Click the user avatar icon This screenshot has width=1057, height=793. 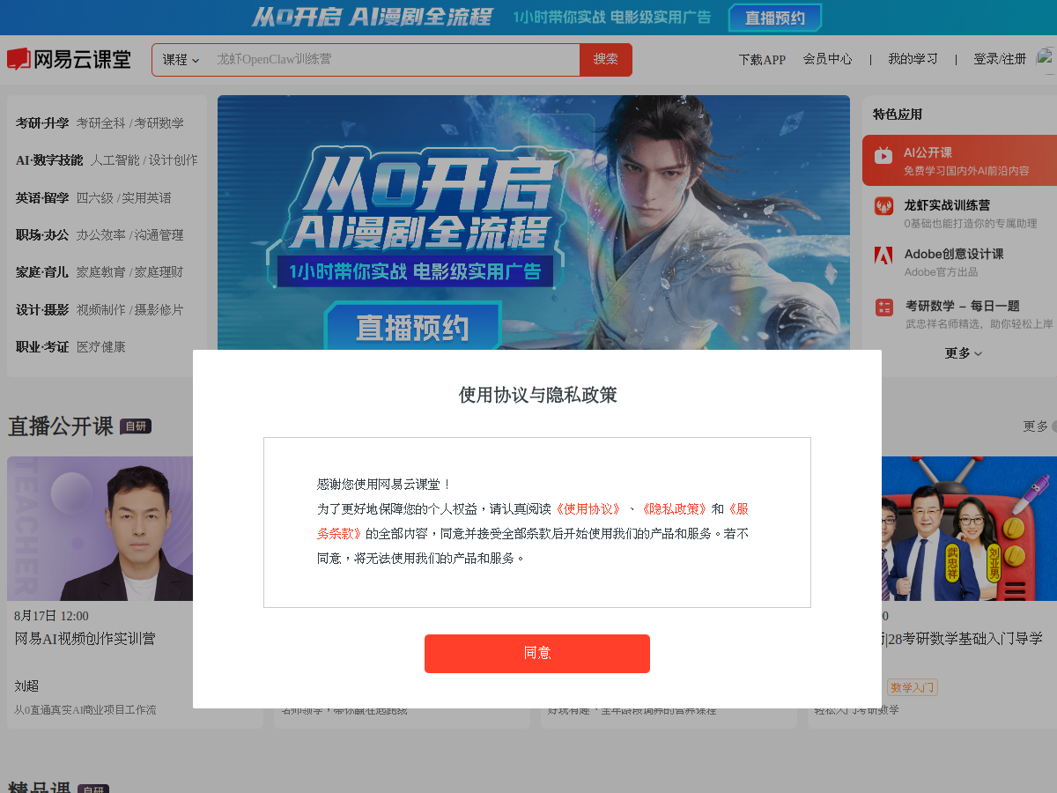click(x=1046, y=59)
